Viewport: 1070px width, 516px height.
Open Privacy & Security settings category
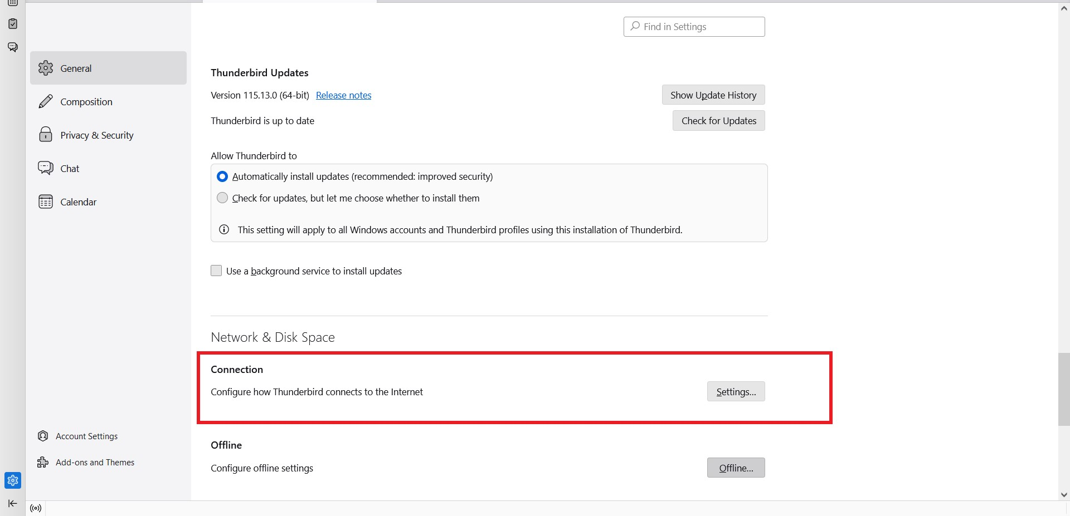coord(96,135)
